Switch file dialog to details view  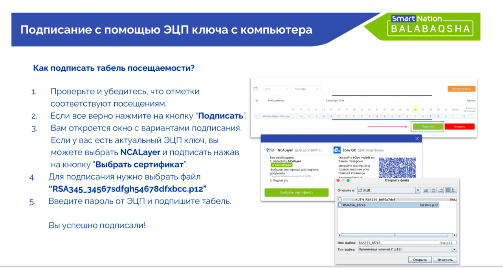[x=454, y=191]
